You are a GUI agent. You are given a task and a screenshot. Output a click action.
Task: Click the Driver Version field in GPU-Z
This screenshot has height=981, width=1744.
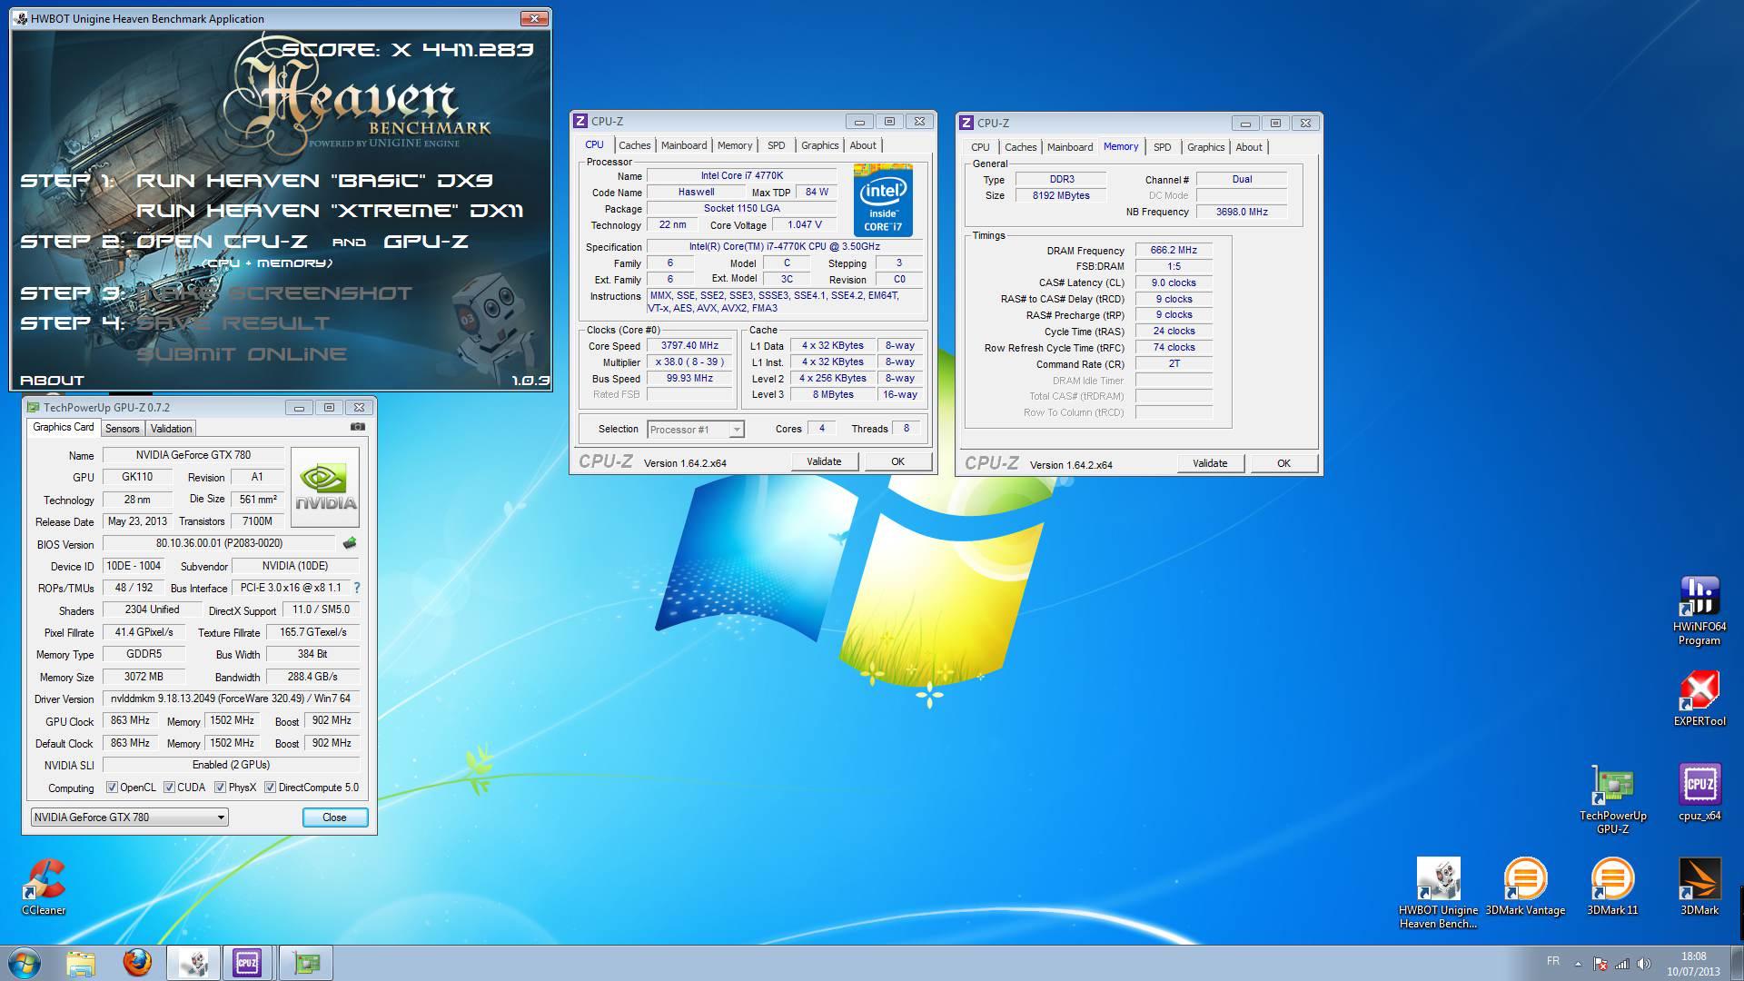231,699
